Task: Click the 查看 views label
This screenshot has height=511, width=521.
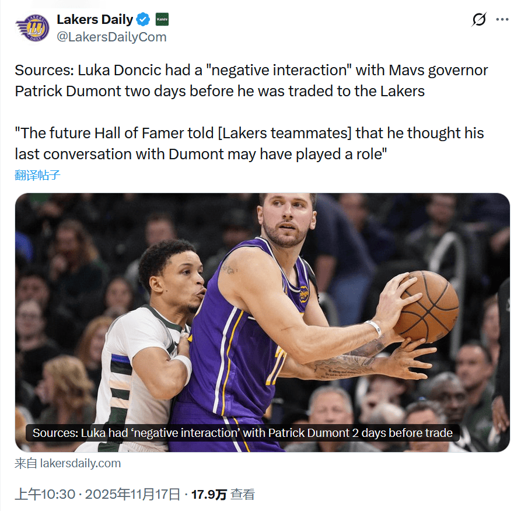Action: pyautogui.click(x=243, y=495)
